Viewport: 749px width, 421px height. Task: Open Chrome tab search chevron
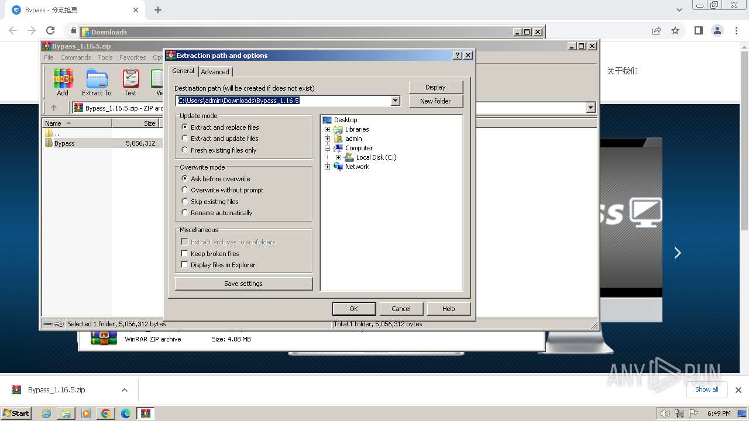coord(679,10)
